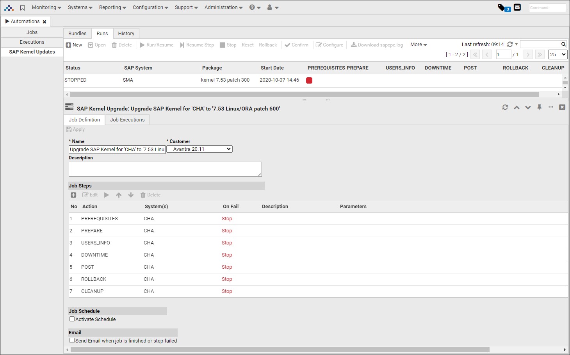The width and height of the screenshot is (570, 355).
Task: Open the Customer dropdown showing Avantra 20.11
Action: click(x=199, y=149)
